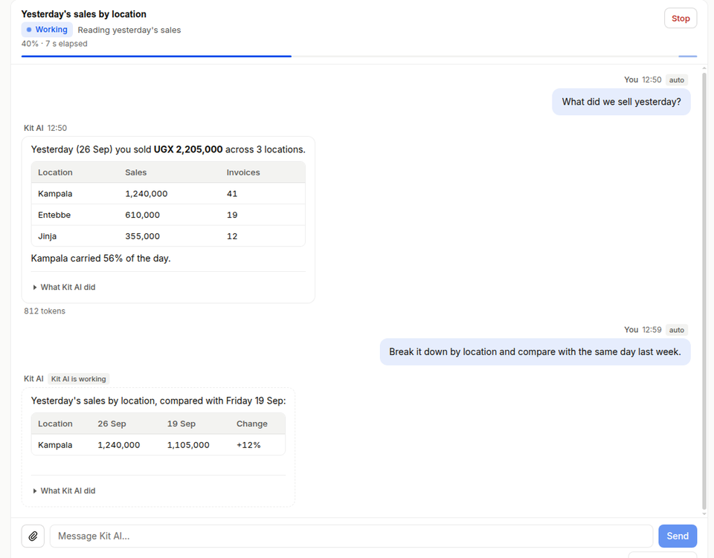Click Kampala's 1,240,000 in first table
Viewport: 714px width, 558px height.
coord(147,194)
